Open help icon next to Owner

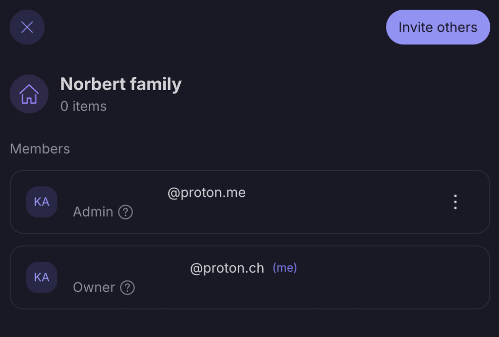point(128,288)
